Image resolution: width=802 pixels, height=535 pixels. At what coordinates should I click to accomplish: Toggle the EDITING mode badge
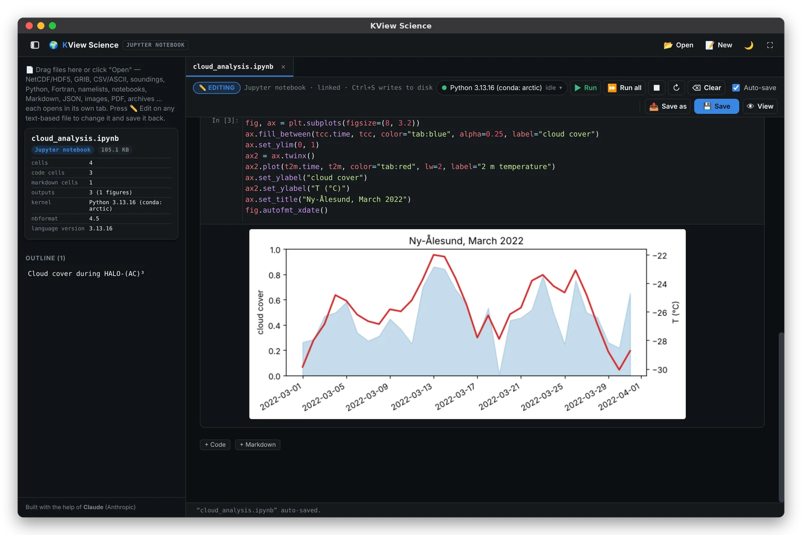coord(217,88)
